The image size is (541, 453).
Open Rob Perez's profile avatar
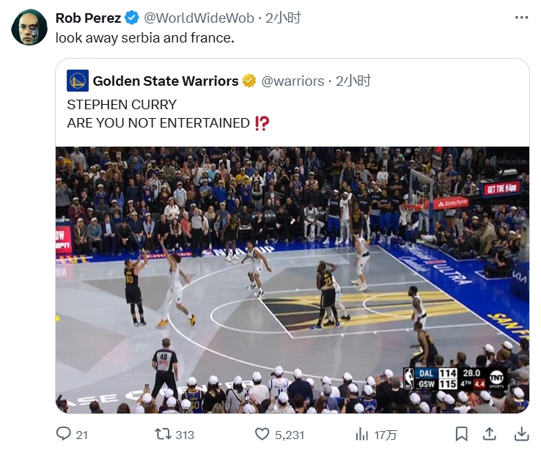click(x=29, y=28)
